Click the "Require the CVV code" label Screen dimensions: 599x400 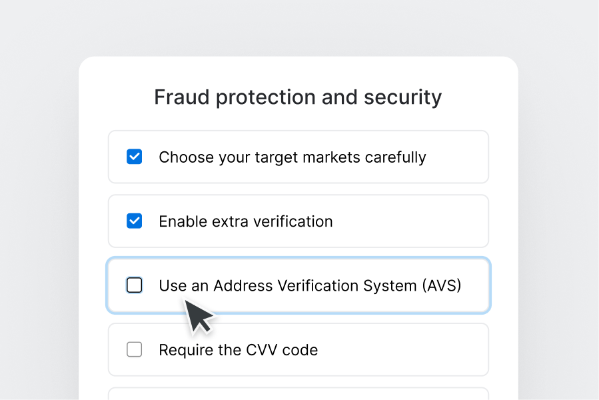point(238,349)
